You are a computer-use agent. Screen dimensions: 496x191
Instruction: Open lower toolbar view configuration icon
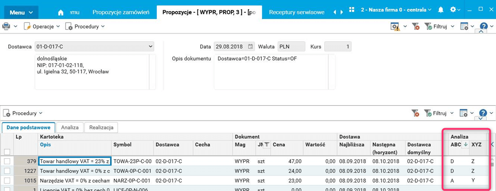tap(464, 113)
